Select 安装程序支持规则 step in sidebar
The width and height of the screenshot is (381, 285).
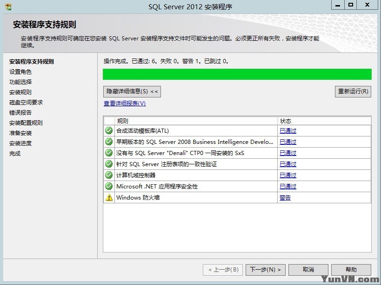(x=31, y=62)
